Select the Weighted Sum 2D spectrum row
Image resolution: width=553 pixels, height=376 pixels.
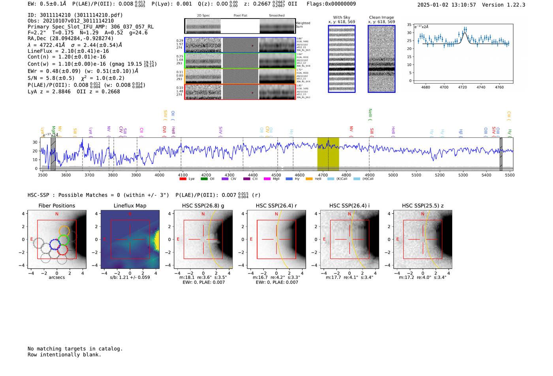click(240, 26)
